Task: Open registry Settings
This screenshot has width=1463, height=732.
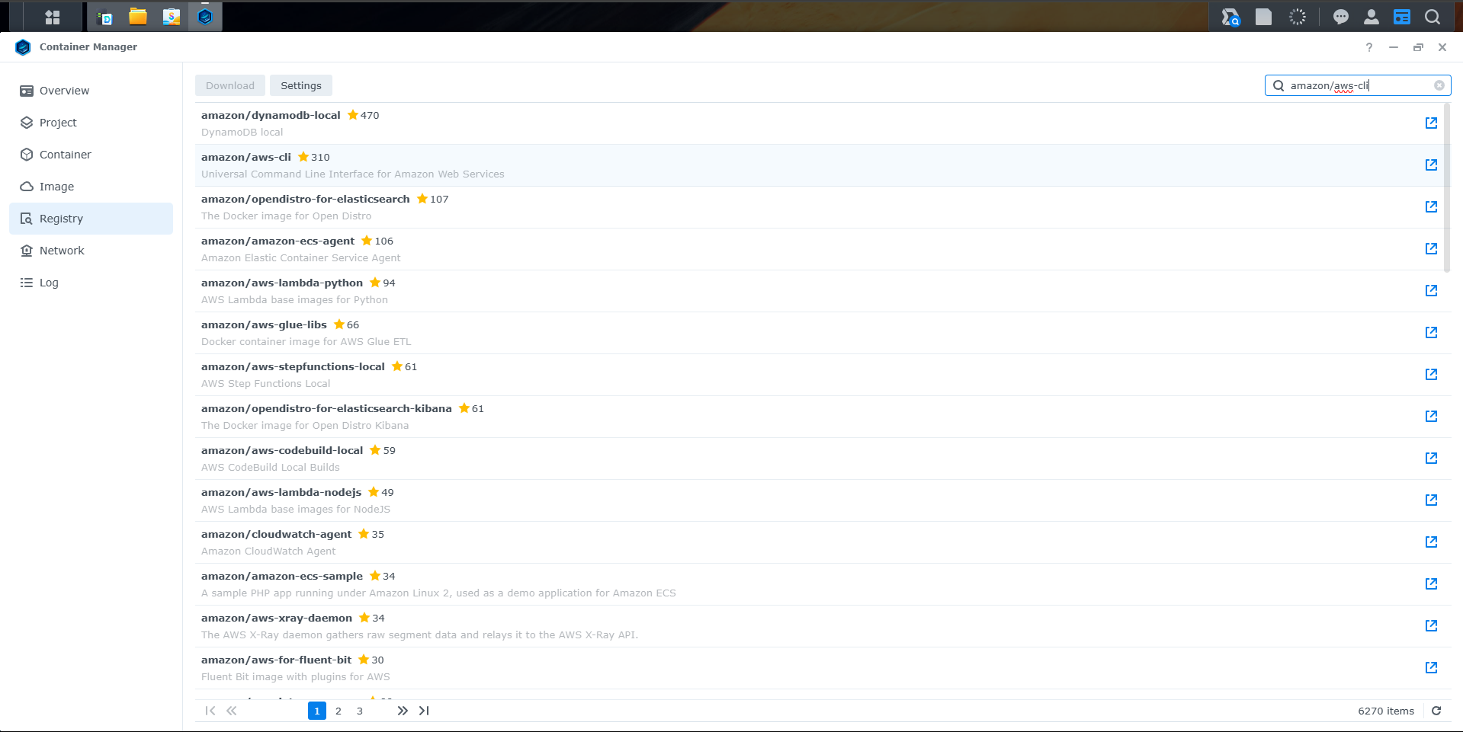Action: 301,85
